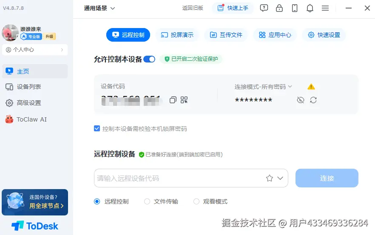Image resolution: width=375 pixels, height=235 pixels.
Task: Click the yellow warning triangle icon
Action: (x=311, y=87)
